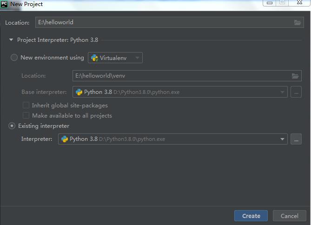Check Make available to all projects
This screenshot has width=311, height=225.
coord(26,115)
